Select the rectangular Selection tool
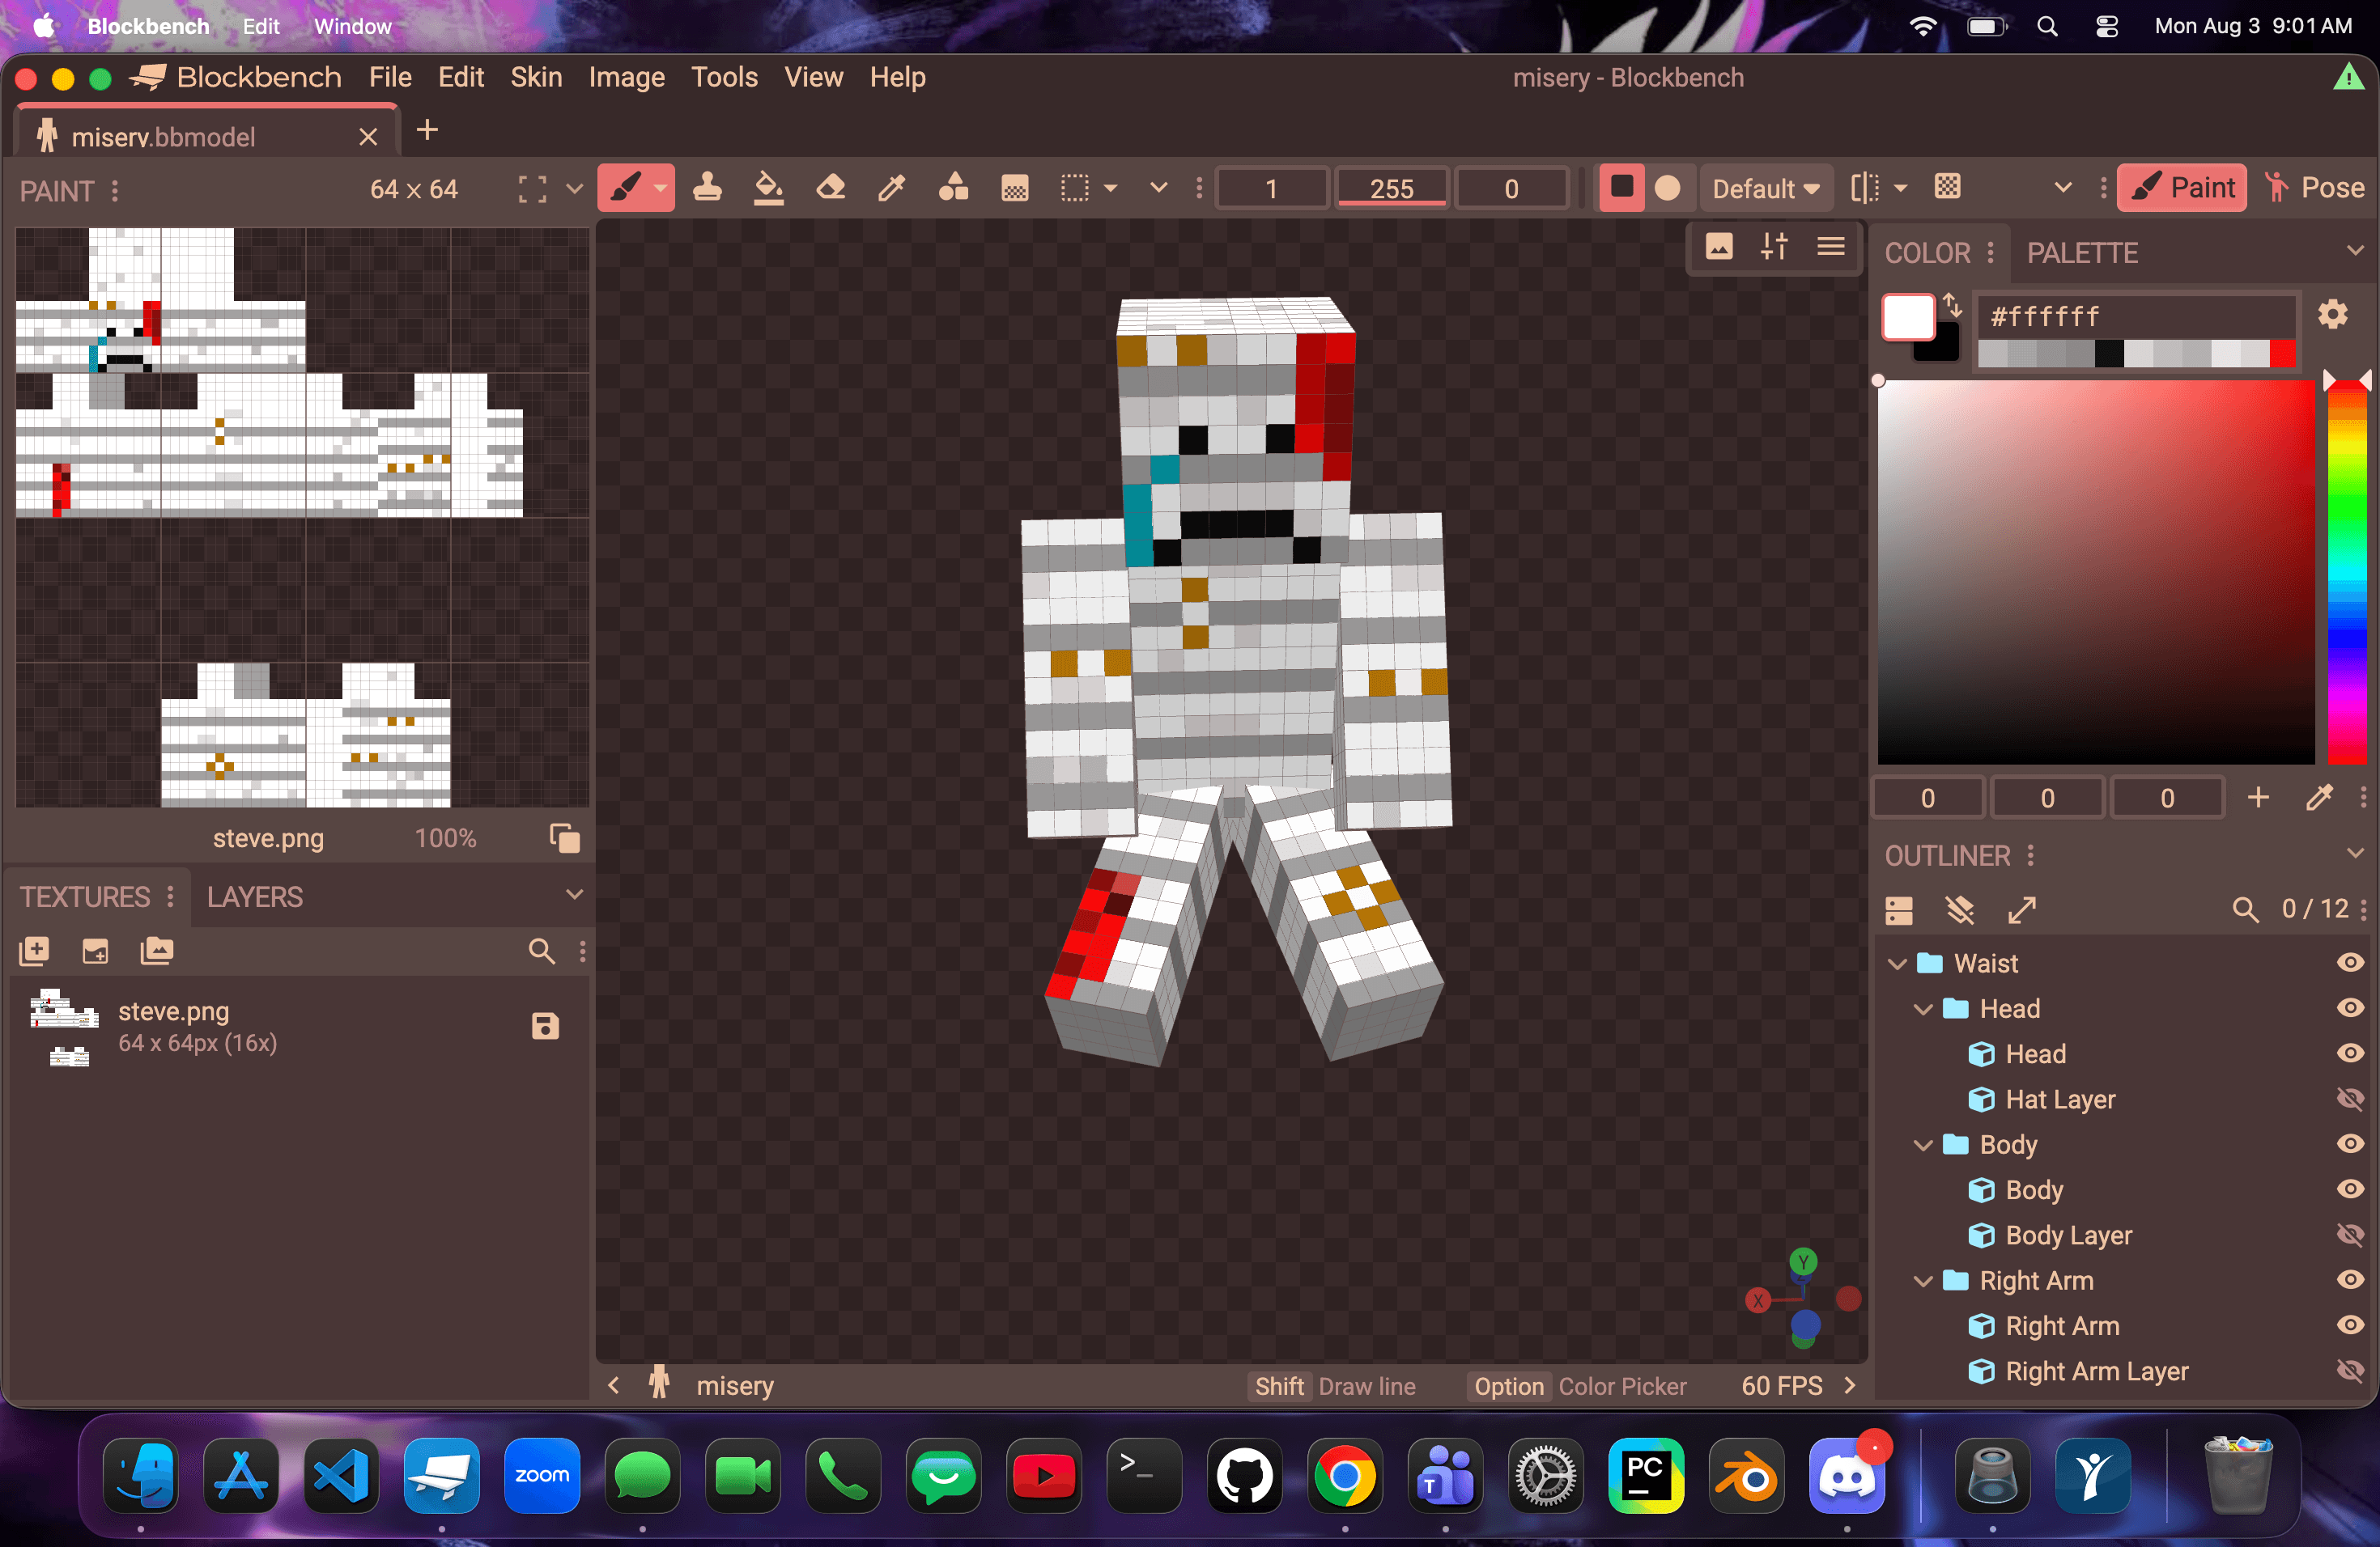Screen dimensions: 2380x1547 [x=1075, y=188]
